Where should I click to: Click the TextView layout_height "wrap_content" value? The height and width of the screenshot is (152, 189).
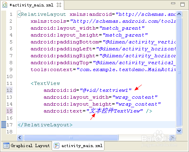(x=138, y=104)
